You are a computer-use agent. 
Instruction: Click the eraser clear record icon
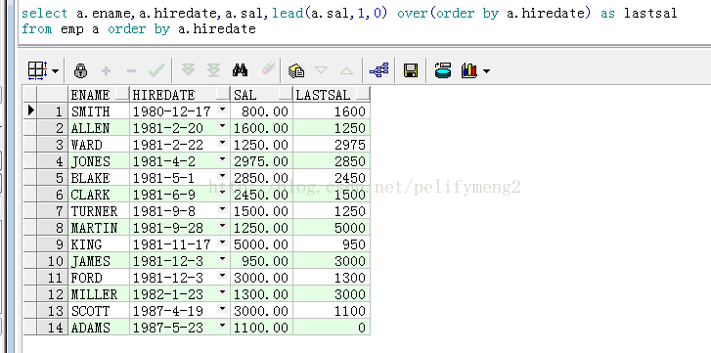tap(268, 68)
